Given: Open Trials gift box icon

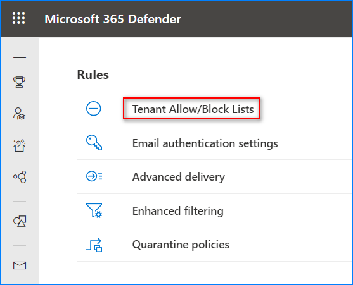Looking at the screenshot, I should (20, 145).
